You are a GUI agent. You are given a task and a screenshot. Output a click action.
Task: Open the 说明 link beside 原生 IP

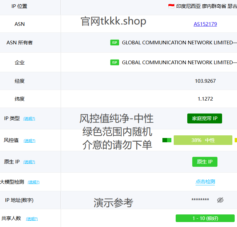(29, 162)
